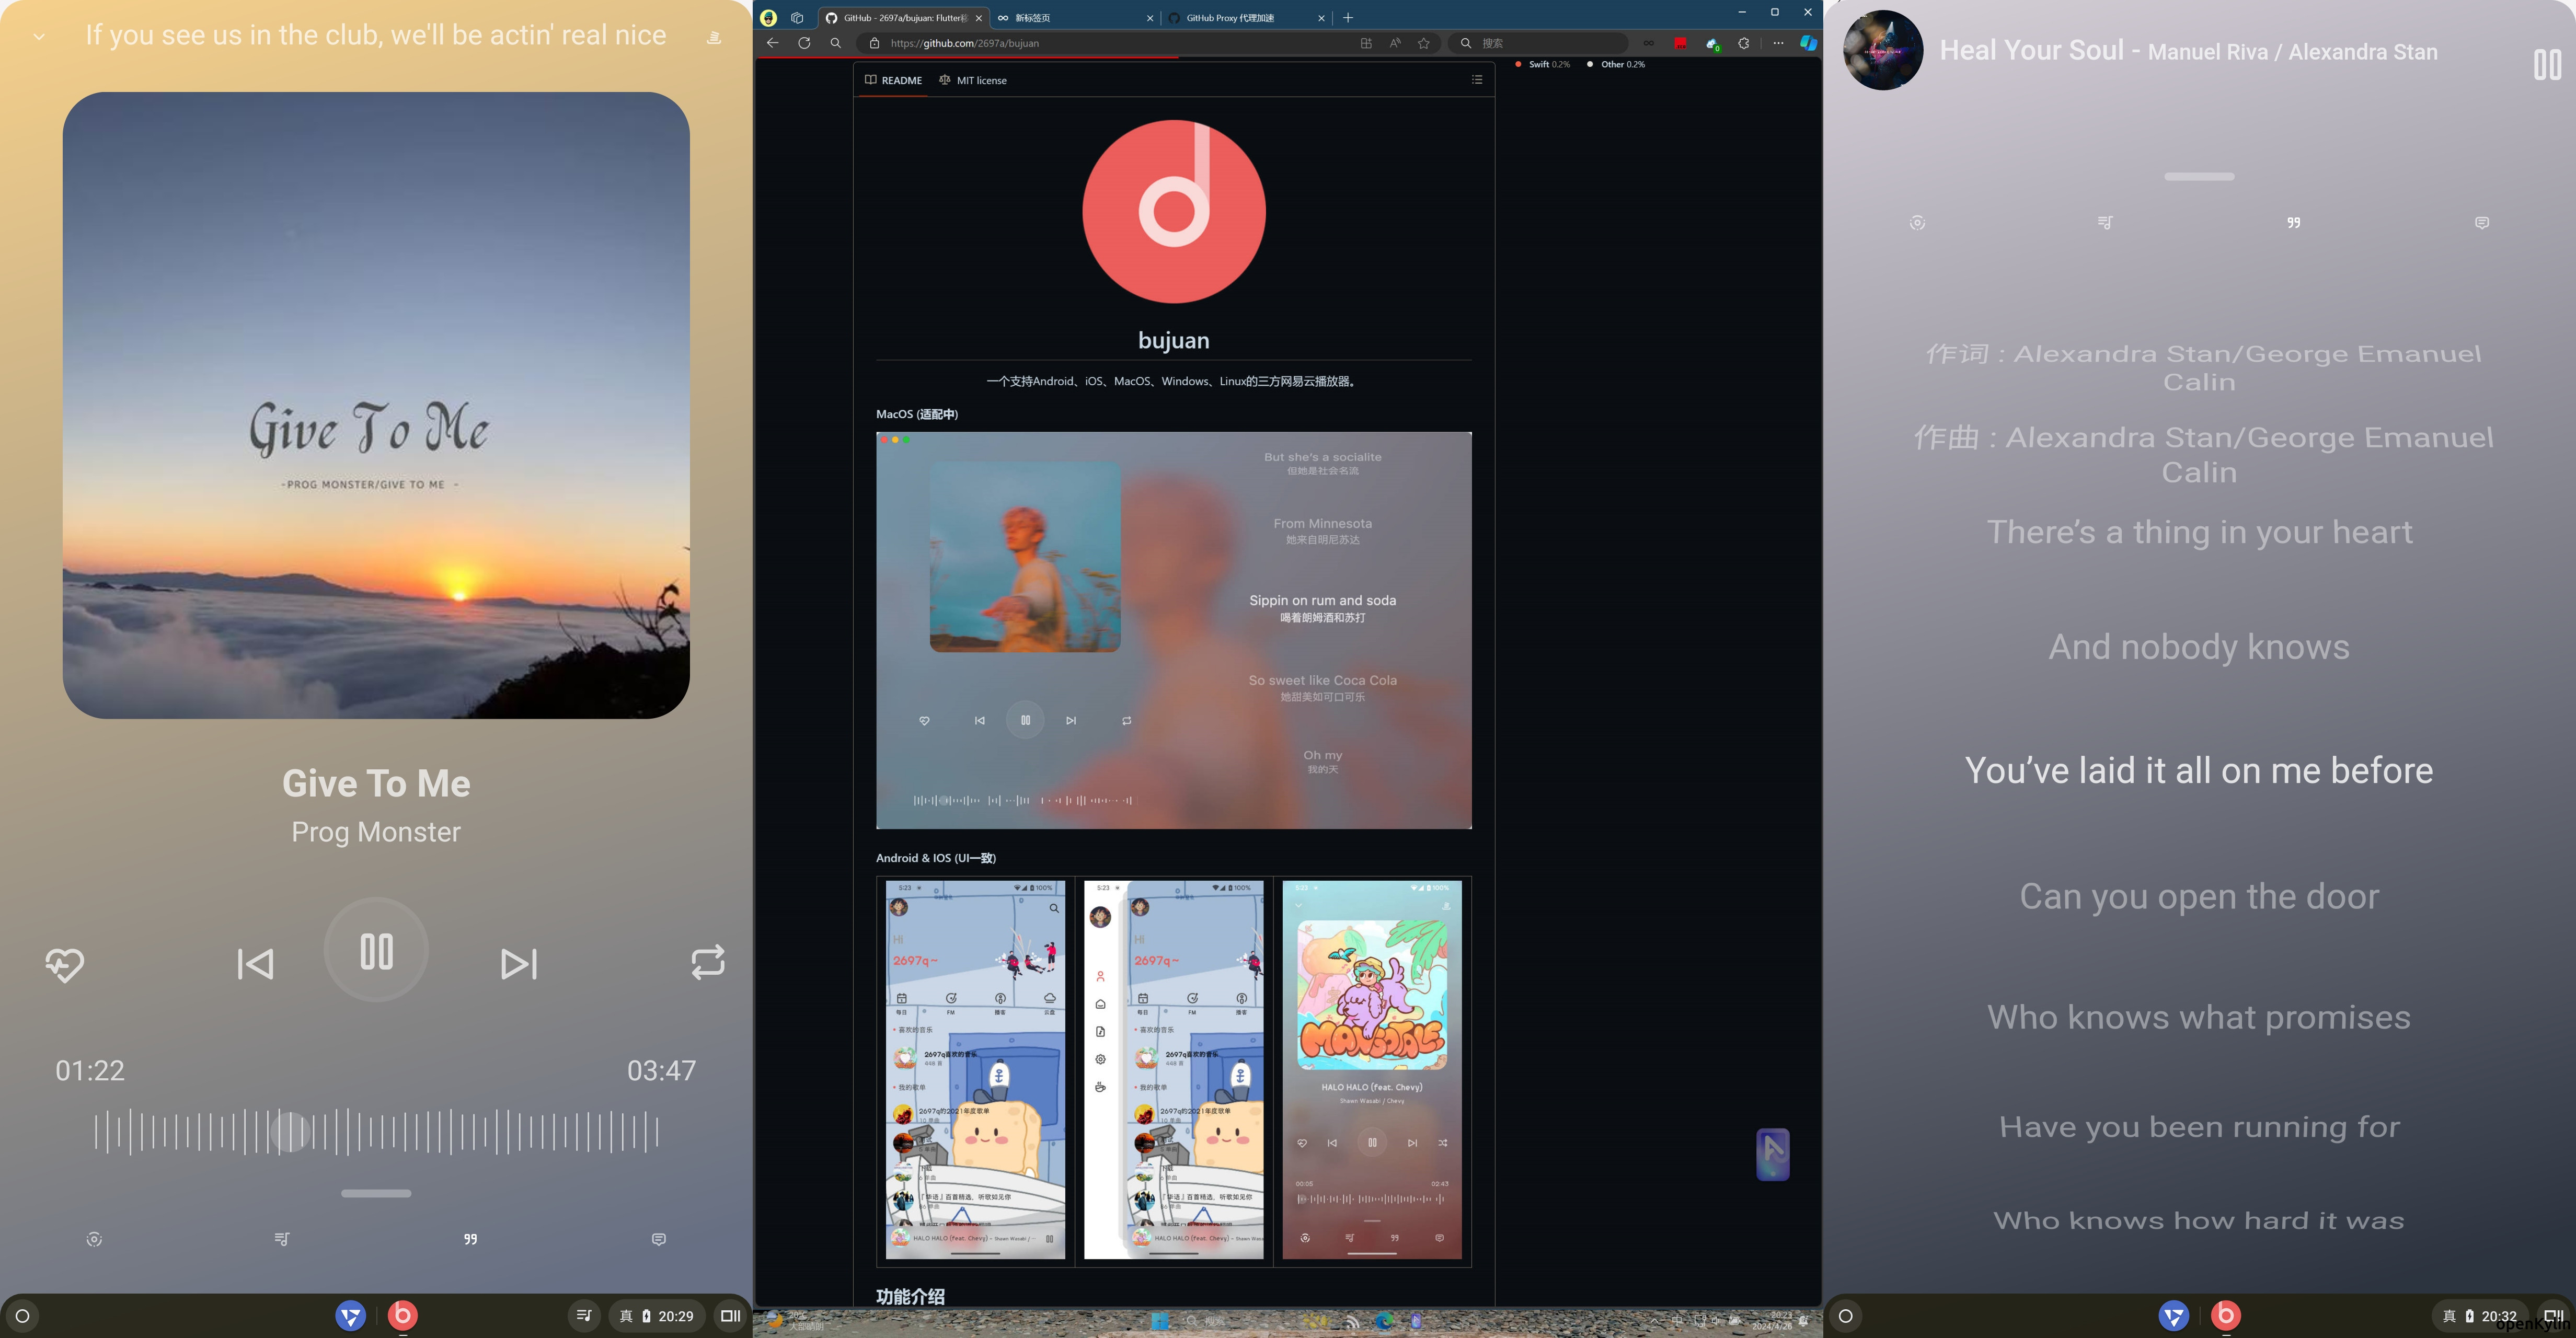The image size is (2576, 1338).
Task: Like Give To Me with the heart icon
Action: (65, 964)
